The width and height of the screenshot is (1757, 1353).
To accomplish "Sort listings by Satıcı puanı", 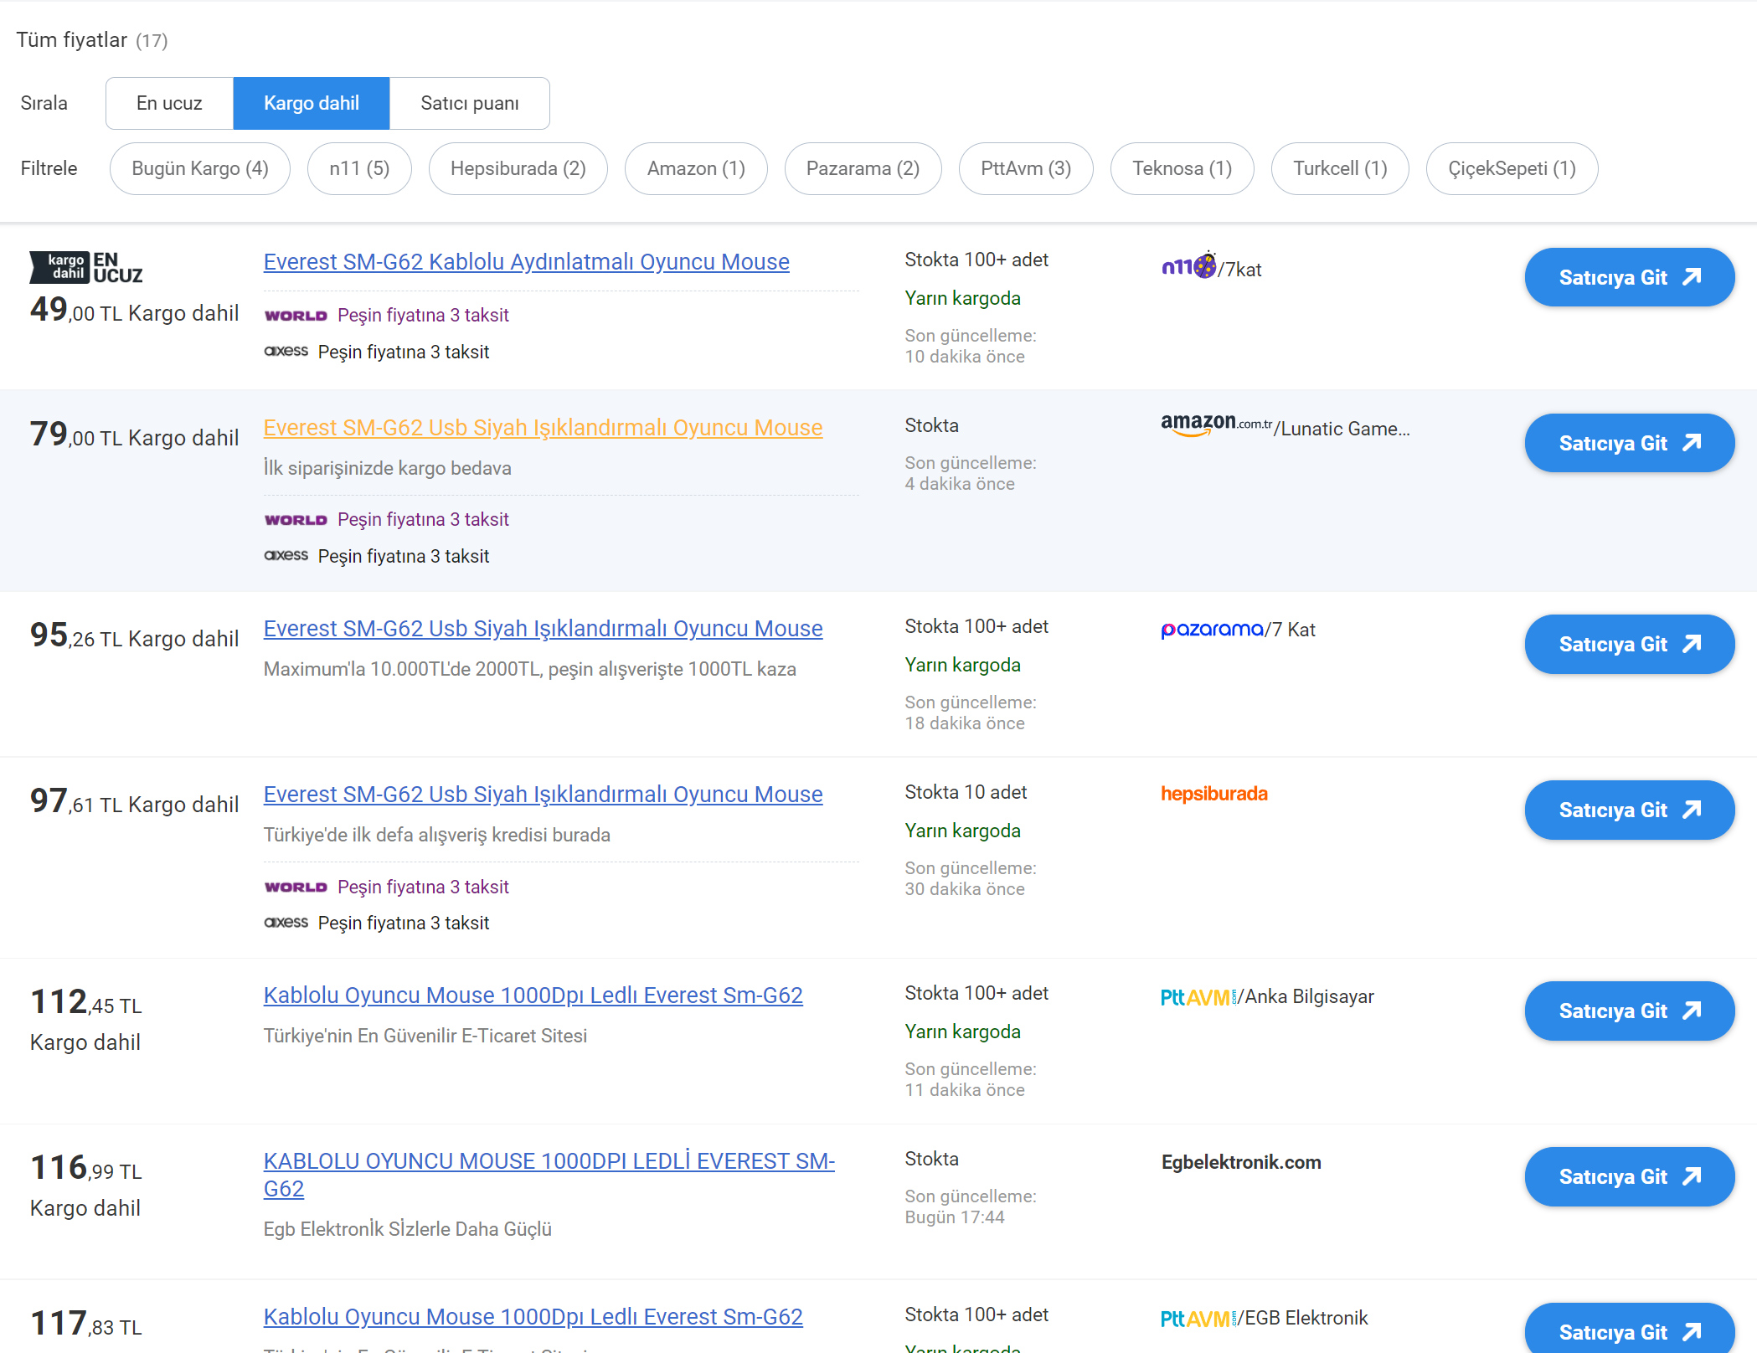I will click(470, 103).
